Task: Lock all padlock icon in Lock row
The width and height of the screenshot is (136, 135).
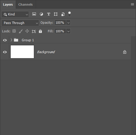Action: click(40, 31)
